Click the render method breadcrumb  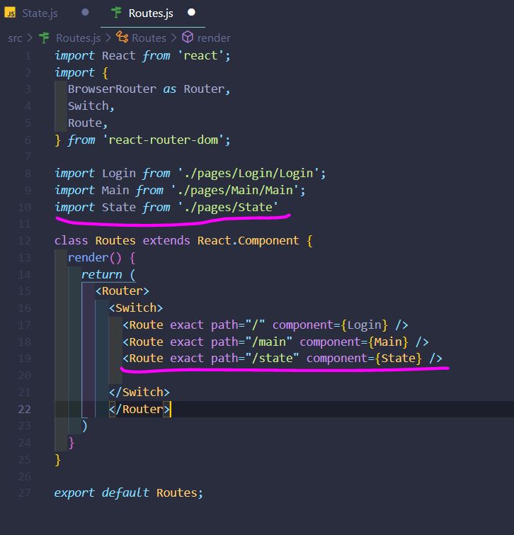[x=214, y=38]
